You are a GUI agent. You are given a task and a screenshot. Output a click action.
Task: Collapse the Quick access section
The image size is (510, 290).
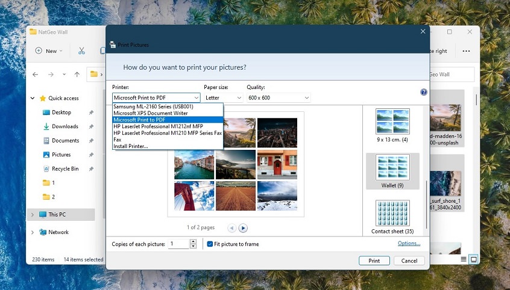point(33,98)
